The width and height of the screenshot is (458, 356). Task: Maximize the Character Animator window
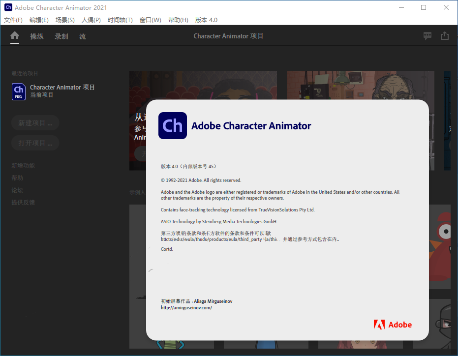point(424,7)
